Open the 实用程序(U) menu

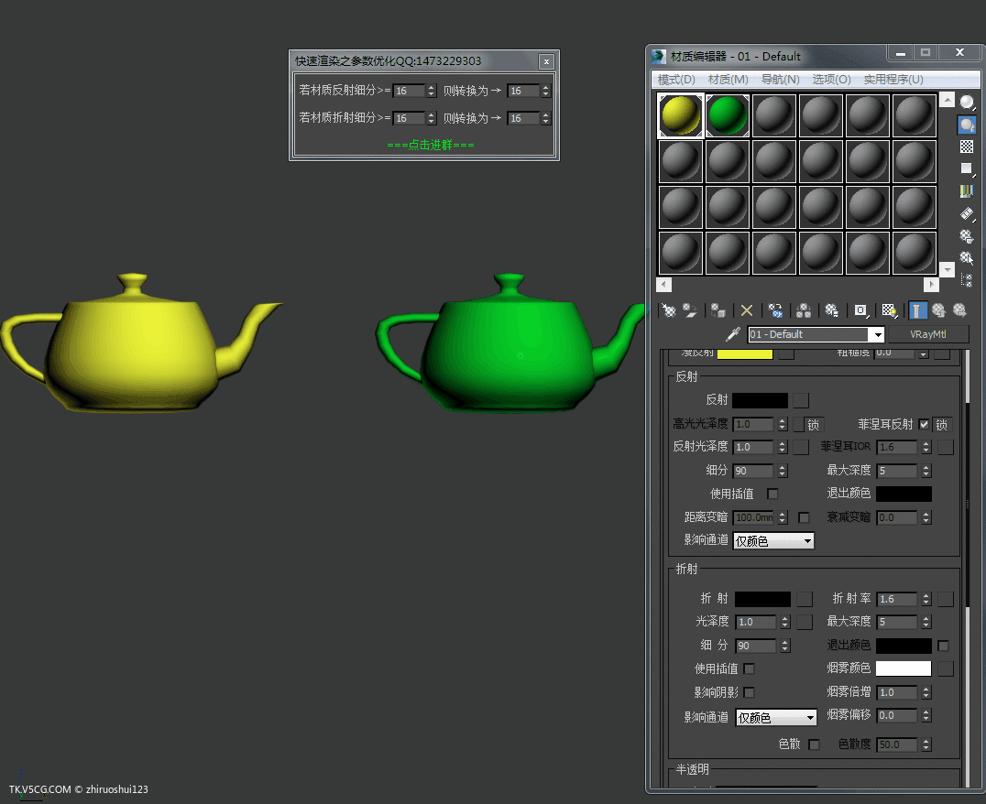tap(893, 80)
